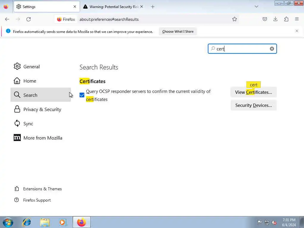Open the General settings category
Image resolution: width=304 pixels, height=228 pixels.
pyautogui.click(x=41, y=66)
